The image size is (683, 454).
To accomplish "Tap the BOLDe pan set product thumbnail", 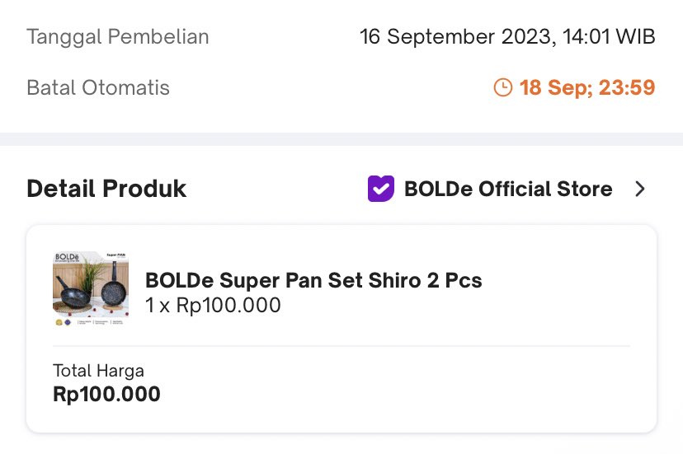I will [91, 288].
